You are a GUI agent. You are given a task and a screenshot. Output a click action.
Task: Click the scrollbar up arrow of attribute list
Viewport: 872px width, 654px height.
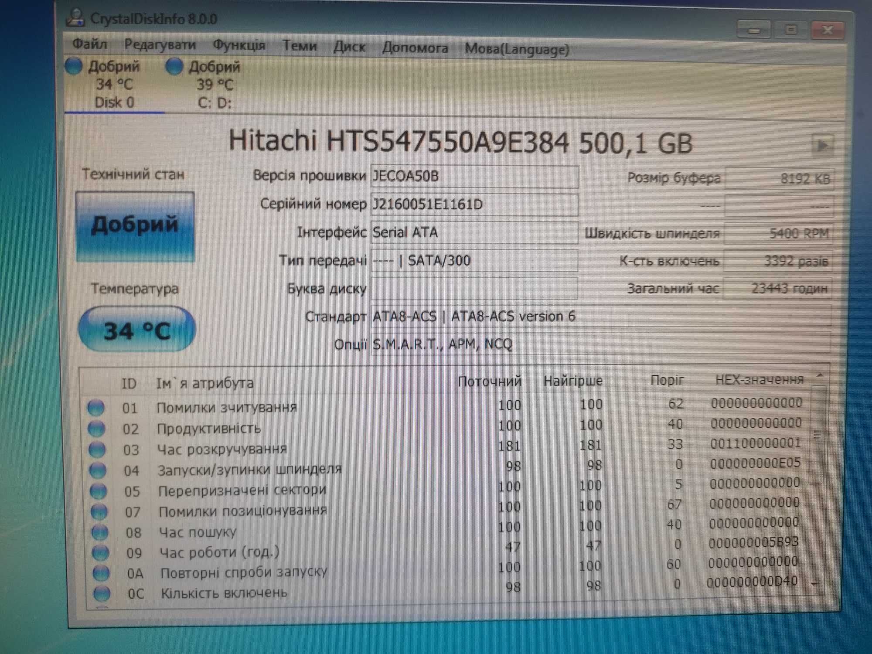[x=820, y=375]
